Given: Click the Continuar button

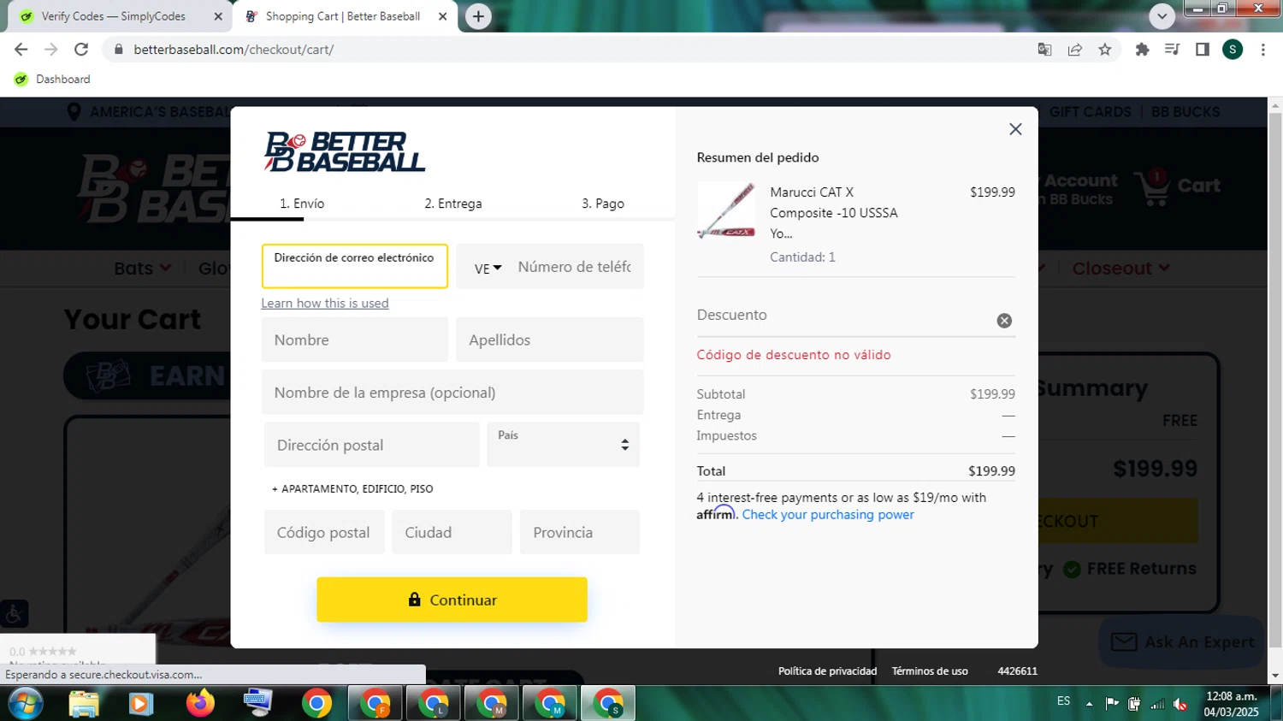Looking at the screenshot, I should point(452,600).
